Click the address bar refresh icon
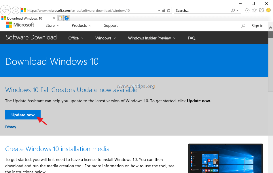Screen dimensions: 273x173 tap(168, 10)
